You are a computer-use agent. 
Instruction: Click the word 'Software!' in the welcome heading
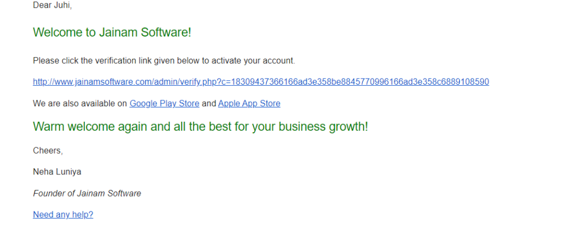point(166,33)
